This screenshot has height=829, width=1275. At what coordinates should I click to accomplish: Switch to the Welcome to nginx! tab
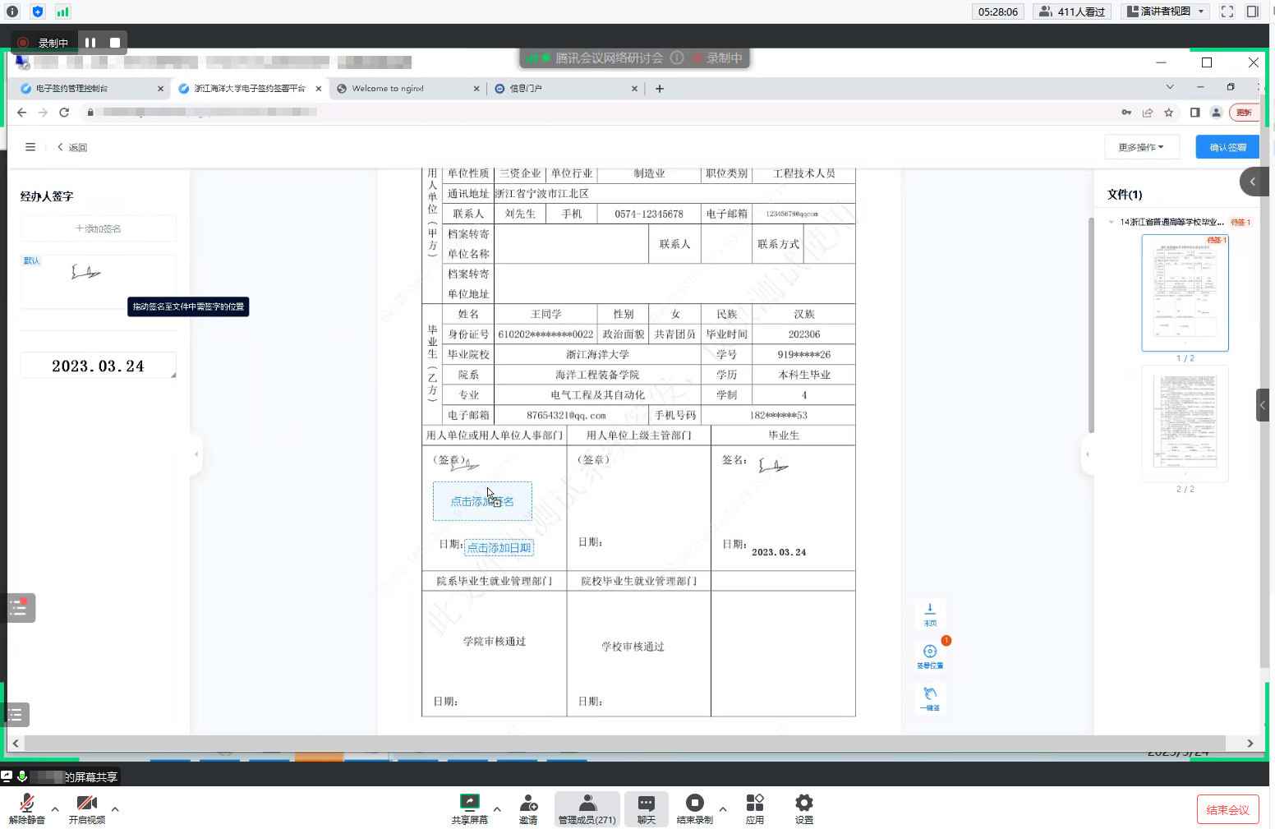coord(388,89)
